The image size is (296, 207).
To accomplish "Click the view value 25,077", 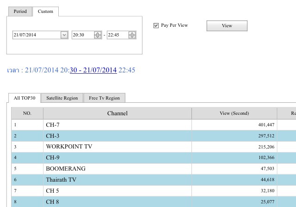I will 267,202.
